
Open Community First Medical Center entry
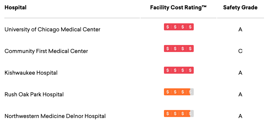(x=46, y=51)
